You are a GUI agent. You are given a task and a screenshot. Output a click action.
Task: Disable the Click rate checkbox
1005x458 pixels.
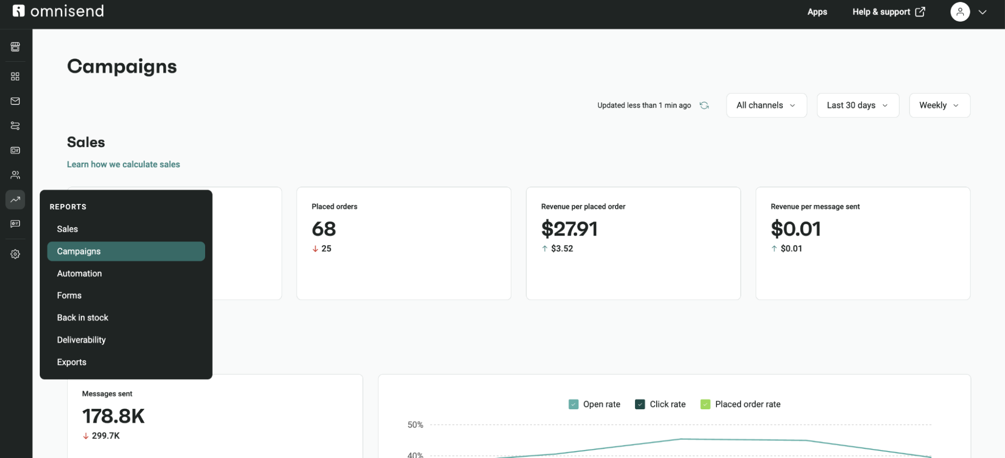pos(639,404)
